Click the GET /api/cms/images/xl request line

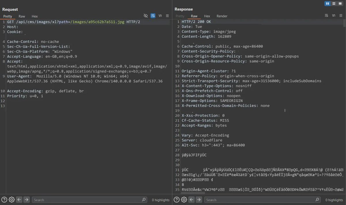pyautogui.click(x=74, y=22)
